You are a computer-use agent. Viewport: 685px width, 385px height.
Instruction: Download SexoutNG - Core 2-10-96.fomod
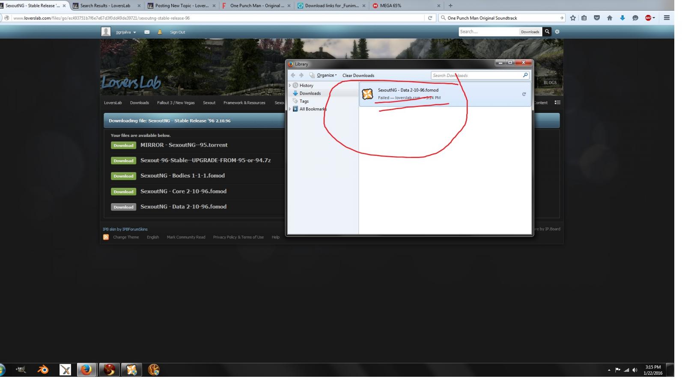(x=123, y=192)
